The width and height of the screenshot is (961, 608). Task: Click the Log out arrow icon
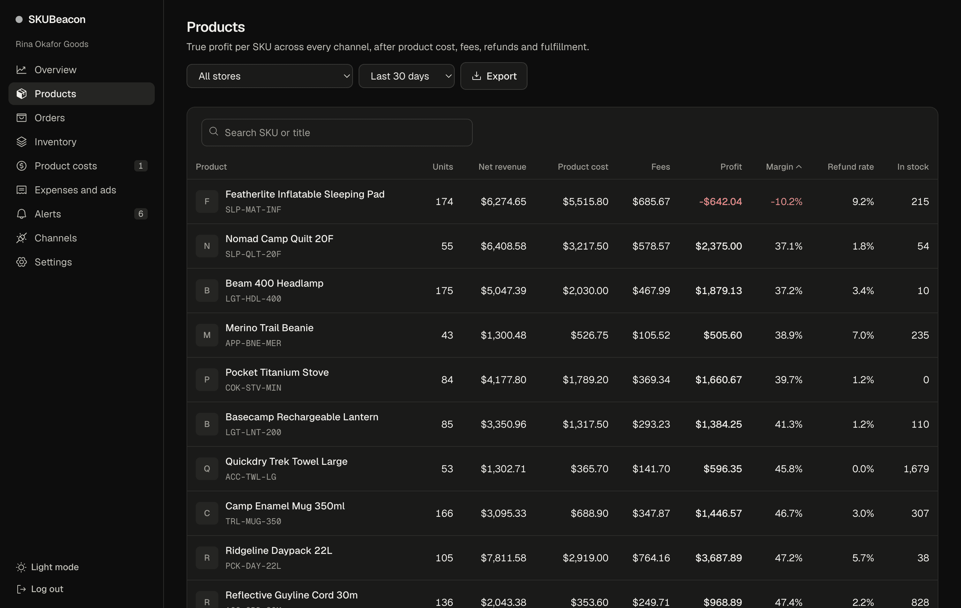point(21,589)
